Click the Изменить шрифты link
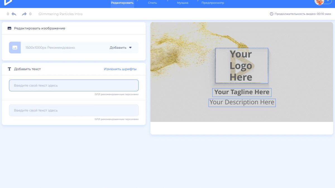The image size is (335, 188). [x=120, y=69]
